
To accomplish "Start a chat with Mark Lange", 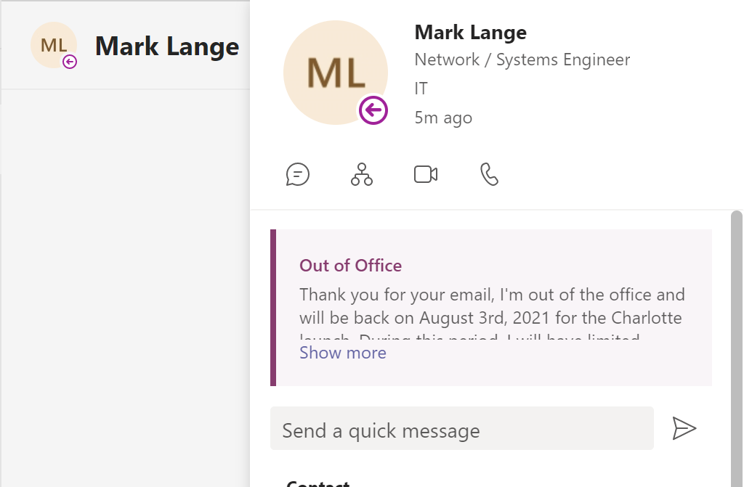I will click(297, 174).
